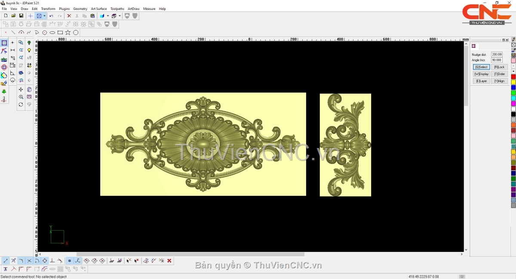This screenshot has width=516, height=279.
Task: Select the star shape drawing tool
Action: pyautogui.click(x=68, y=33)
